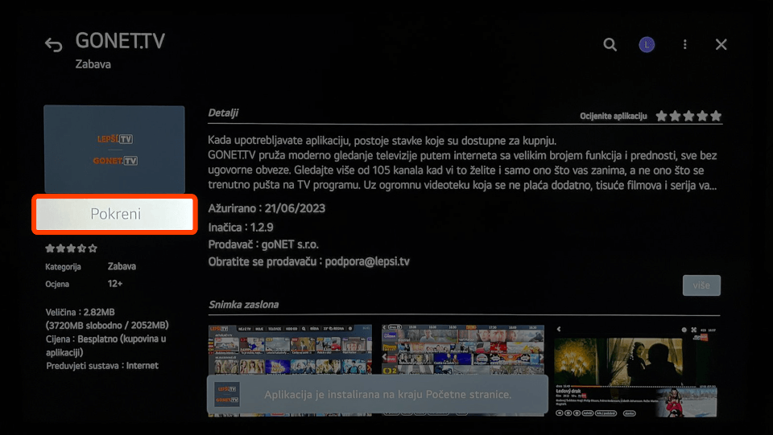
Task: Select the 'Zabava' subtitle under the title
Action: (93, 64)
